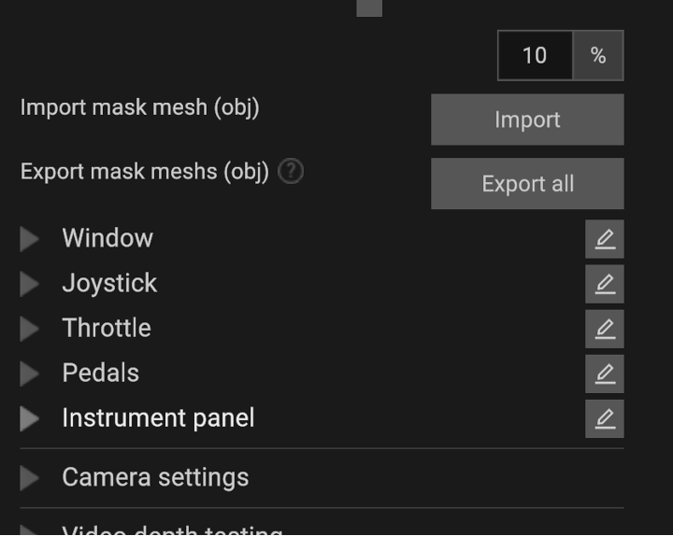
Task: Click the percentage input field showing 10
Action: point(535,56)
